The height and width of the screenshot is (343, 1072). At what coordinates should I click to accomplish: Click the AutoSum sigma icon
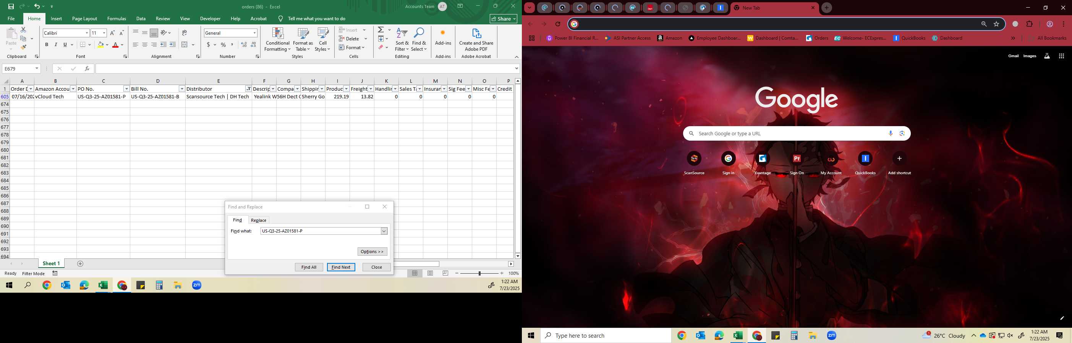pos(381,30)
